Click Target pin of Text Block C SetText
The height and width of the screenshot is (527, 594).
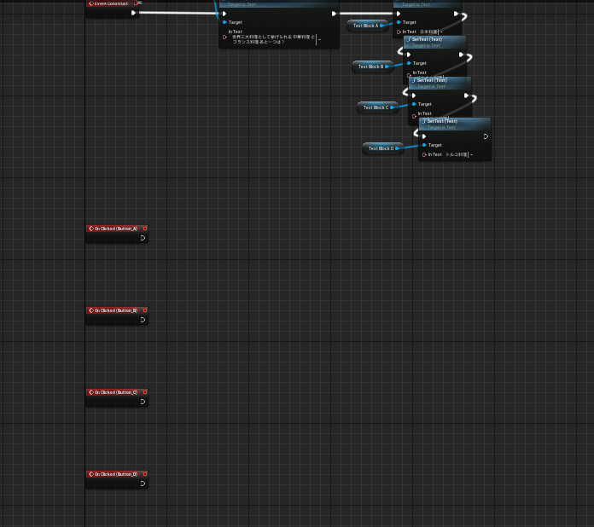(x=414, y=104)
